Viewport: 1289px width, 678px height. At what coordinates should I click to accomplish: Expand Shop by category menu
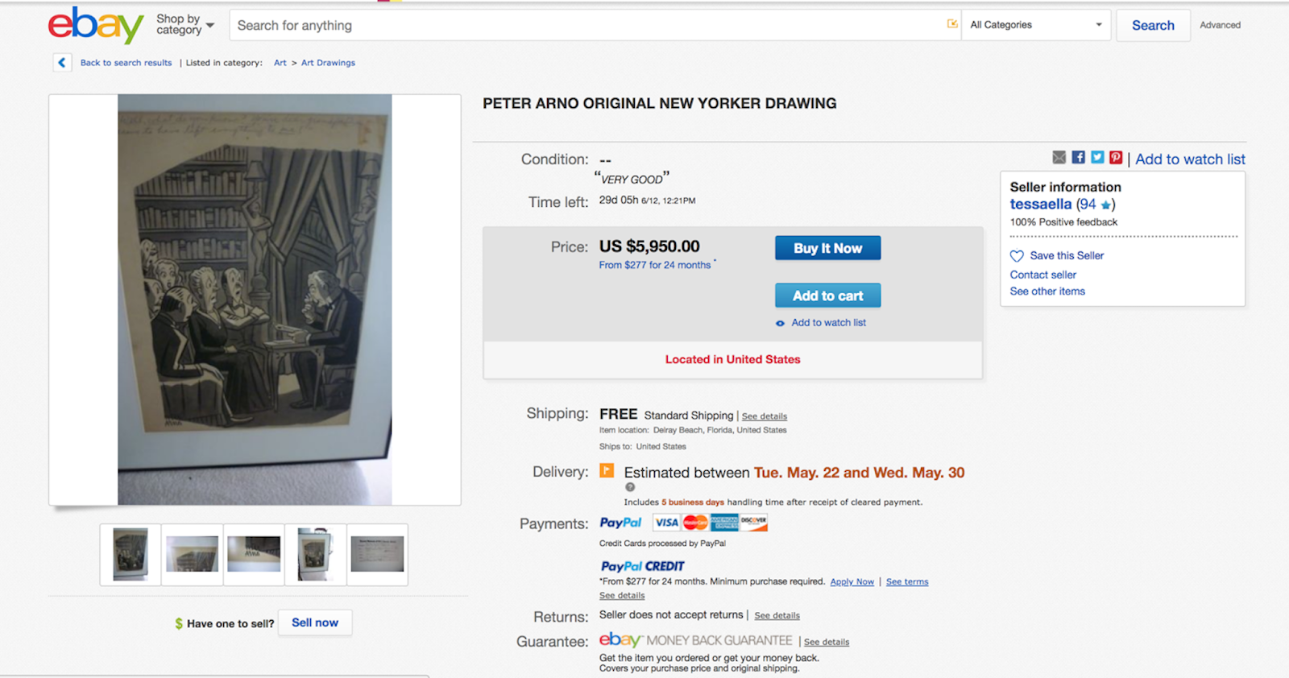click(185, 25)
